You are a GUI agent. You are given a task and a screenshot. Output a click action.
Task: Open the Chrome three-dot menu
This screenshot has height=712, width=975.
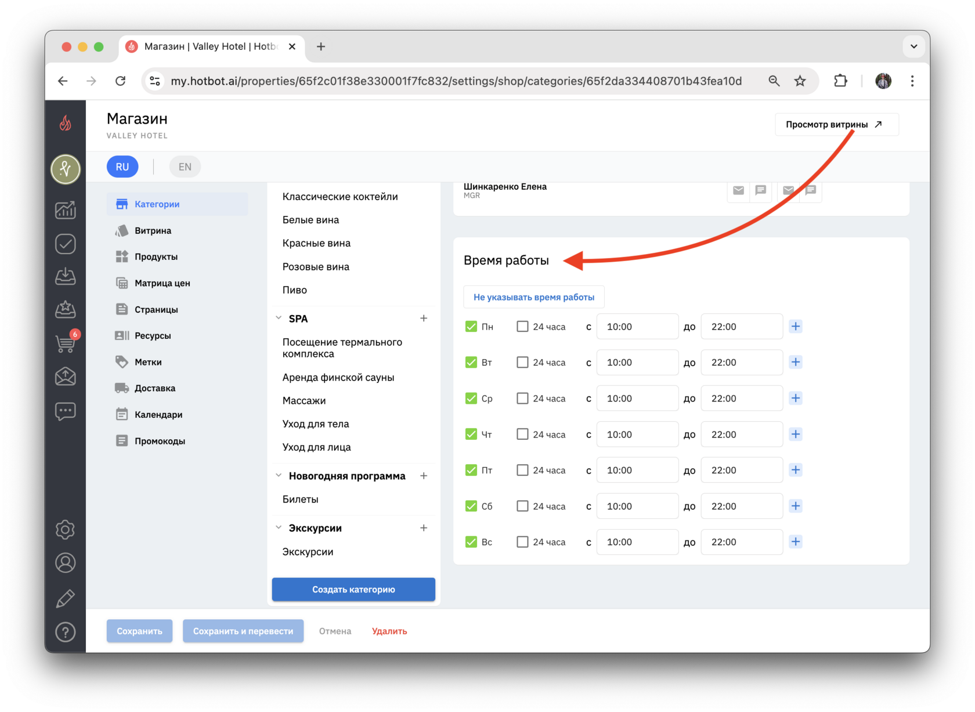pyautogui.click(x=912, y=81)
